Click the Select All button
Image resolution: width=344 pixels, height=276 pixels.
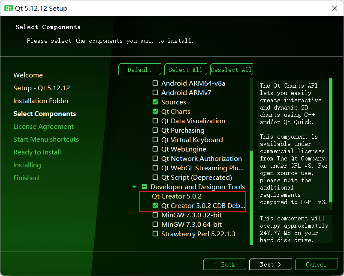(186, 70)
